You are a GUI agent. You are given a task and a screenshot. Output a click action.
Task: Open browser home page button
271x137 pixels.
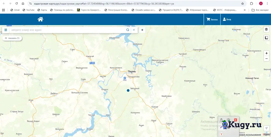coord(23,3)
